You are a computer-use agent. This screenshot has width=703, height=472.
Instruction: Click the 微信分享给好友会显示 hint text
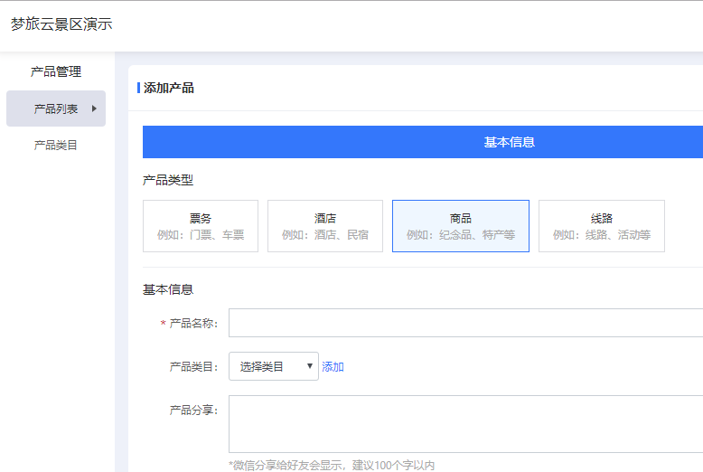332,466
